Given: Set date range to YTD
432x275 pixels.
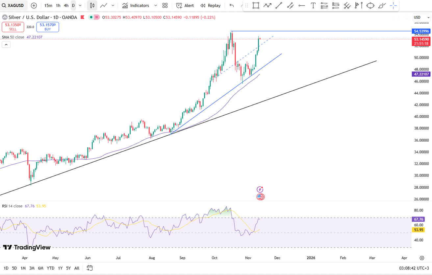Looking at the screenshot, I should 50,268.
